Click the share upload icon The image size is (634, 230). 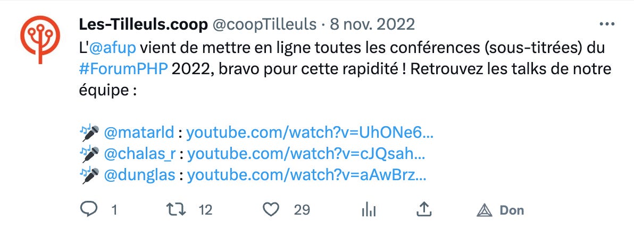pos(424,209)
